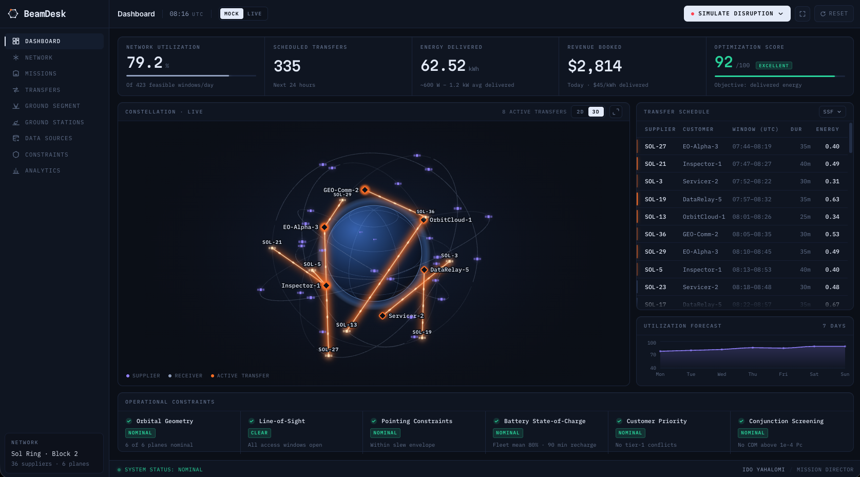Click the Inspector-1 receiver node on globe
Viewport: 860px width, 477px height.
(326, 285)
